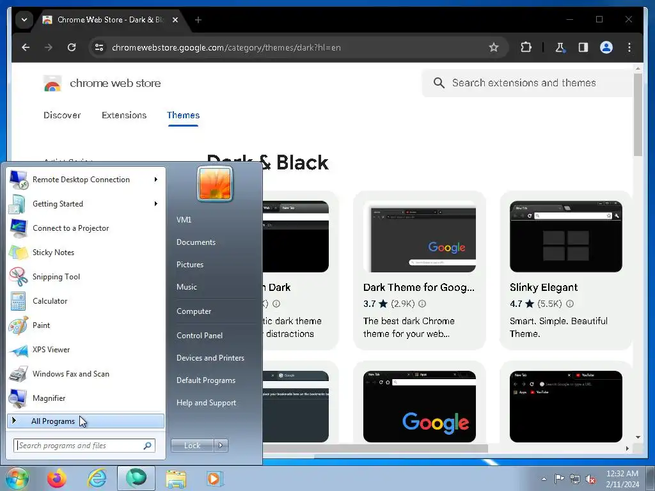
Task: Open Devices and Printers
Action: [210, 358]
